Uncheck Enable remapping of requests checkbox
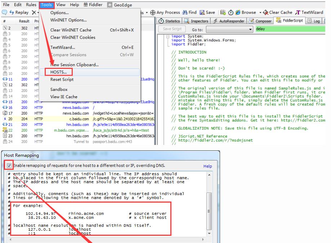 [x=9, y=165]
